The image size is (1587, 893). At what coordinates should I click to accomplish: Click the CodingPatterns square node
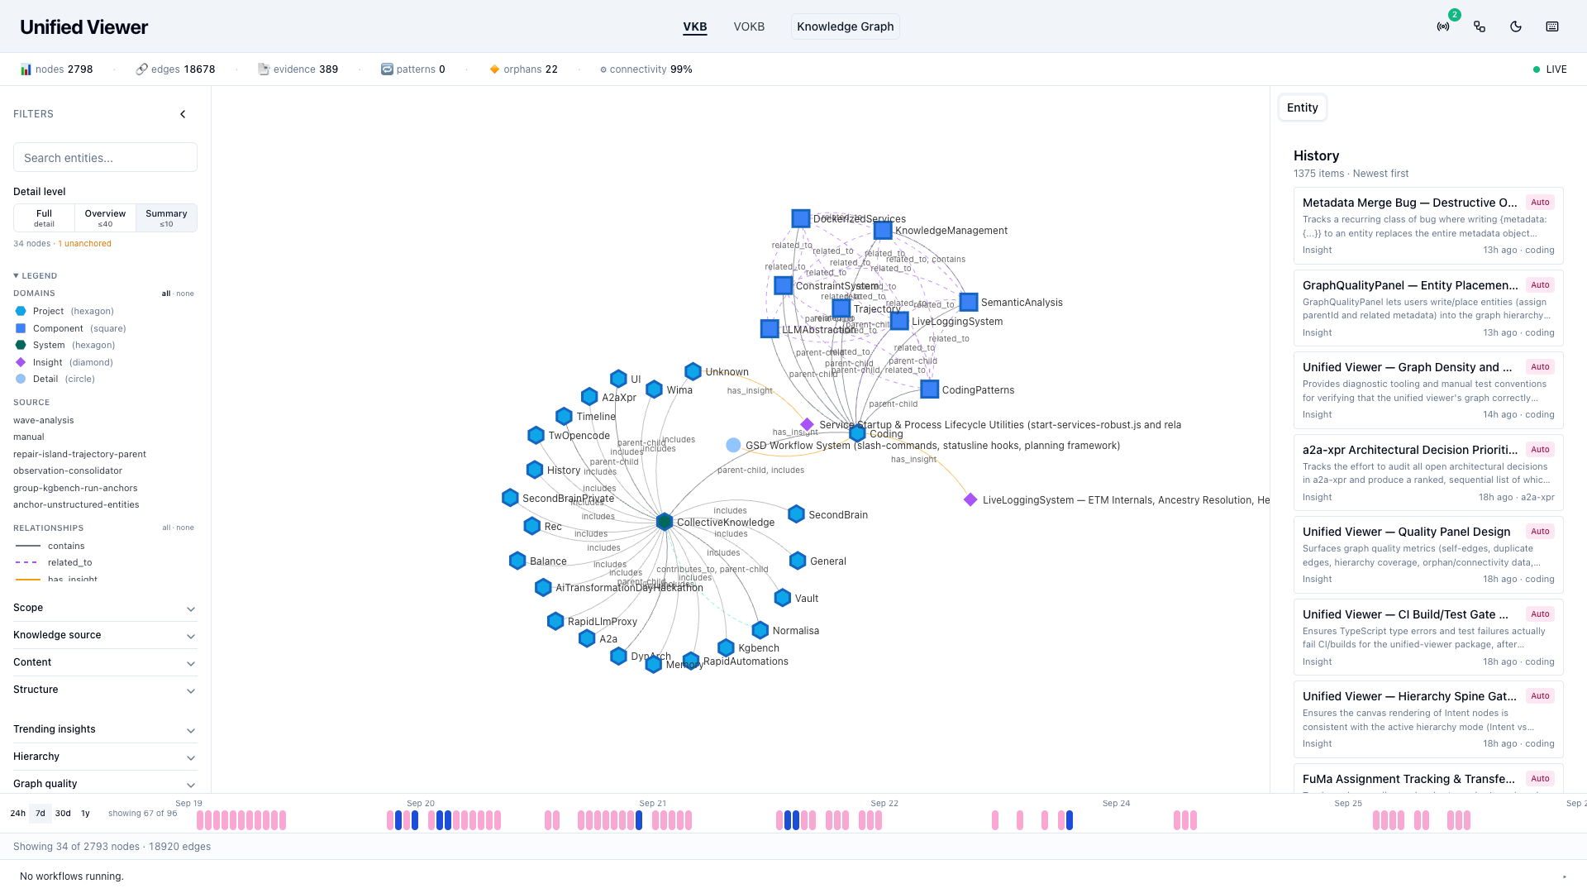click(930, 389)
